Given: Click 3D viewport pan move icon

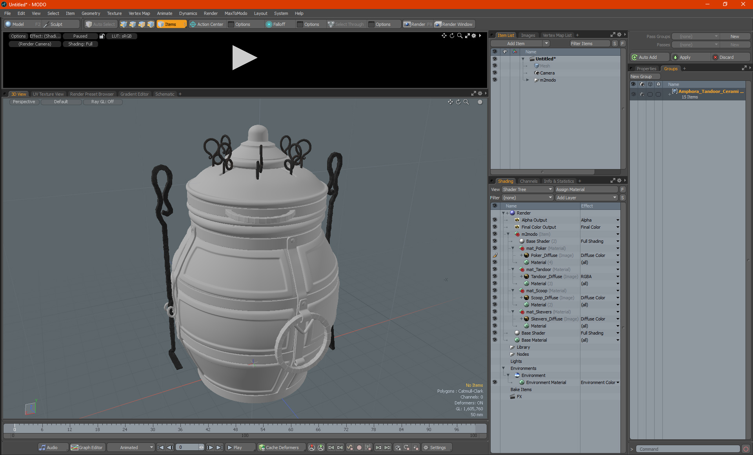Looking at the screenshot, I should click(x=450, y=102).
